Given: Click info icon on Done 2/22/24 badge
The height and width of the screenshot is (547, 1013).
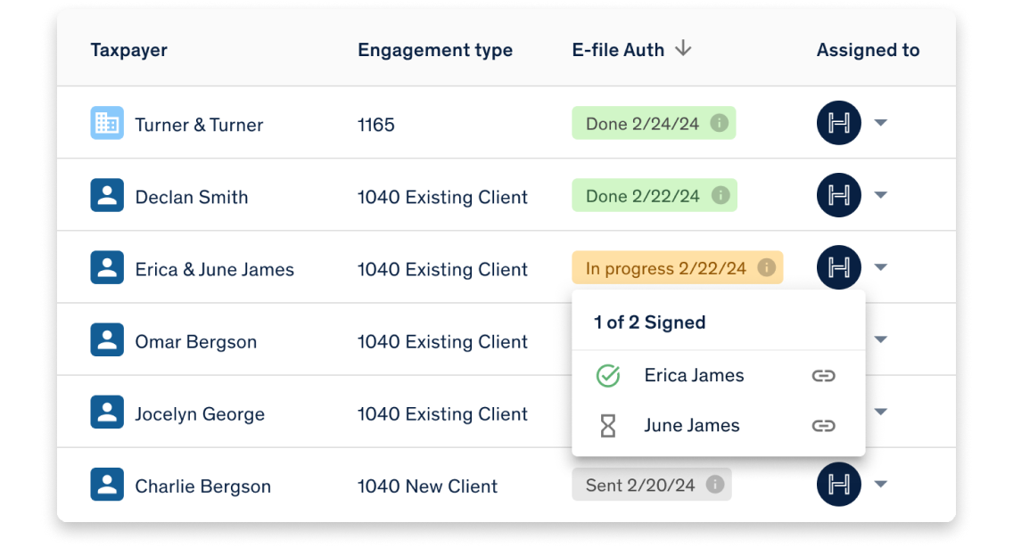Looking at the screenshot, I should point(721,195).
